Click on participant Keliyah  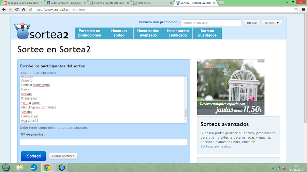(26, 94)
